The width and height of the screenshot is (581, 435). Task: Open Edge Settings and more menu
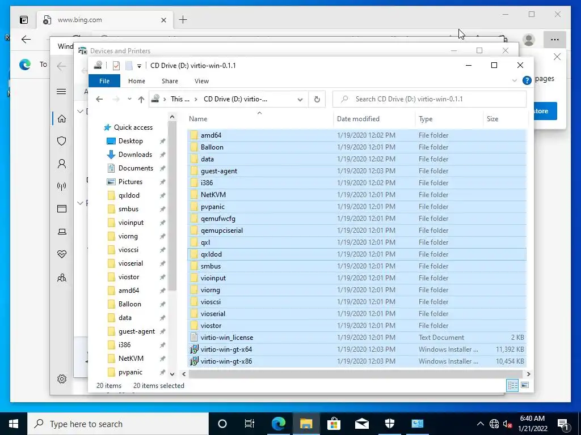coord(554,40)
